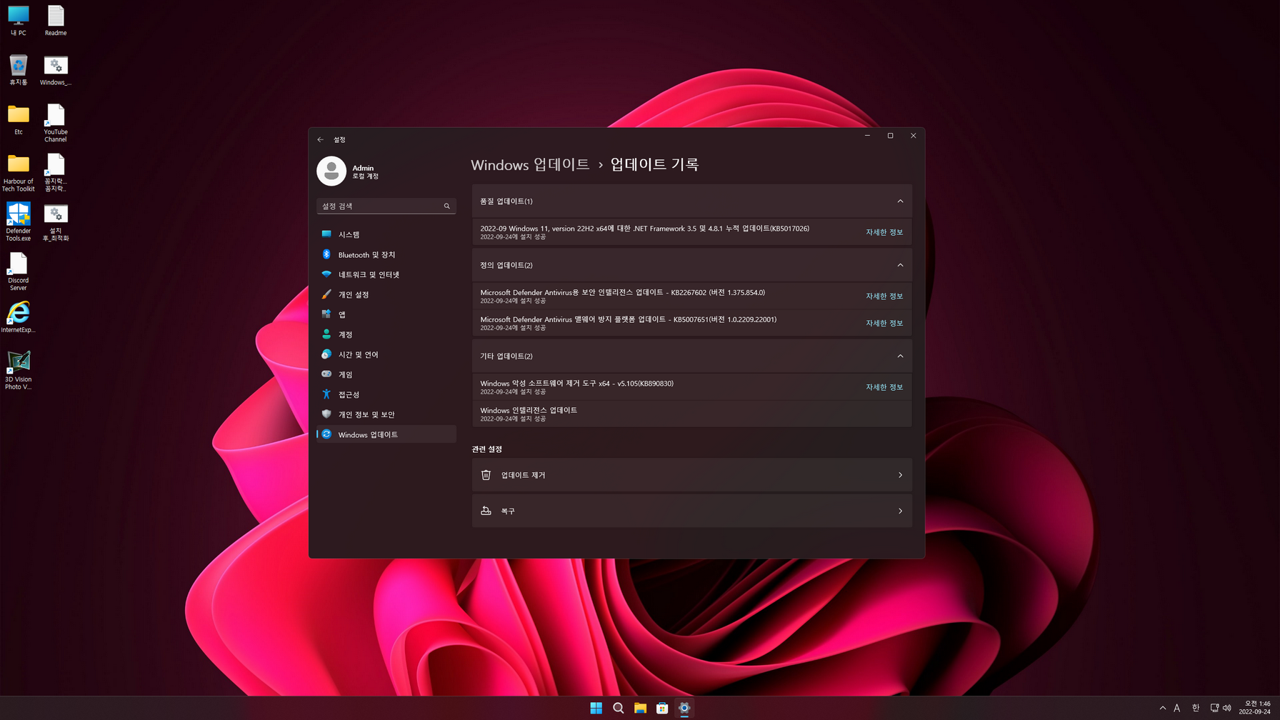This screenshot has width=1280, height=720.
Task: Select Discord Server desktop shortcut
Action: click(x=19, y=271)
